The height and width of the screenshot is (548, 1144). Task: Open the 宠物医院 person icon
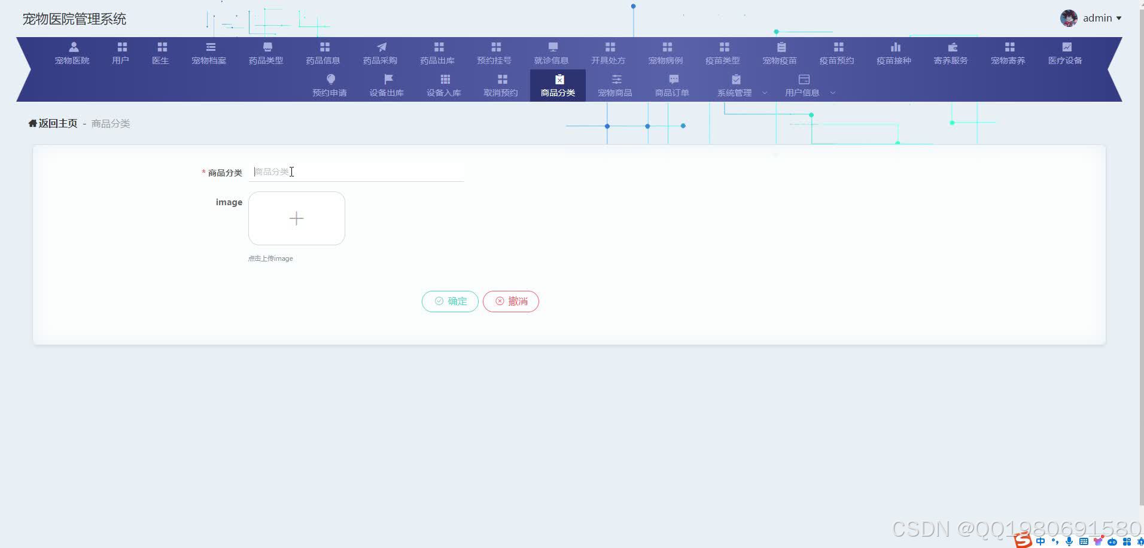point(74,47)
